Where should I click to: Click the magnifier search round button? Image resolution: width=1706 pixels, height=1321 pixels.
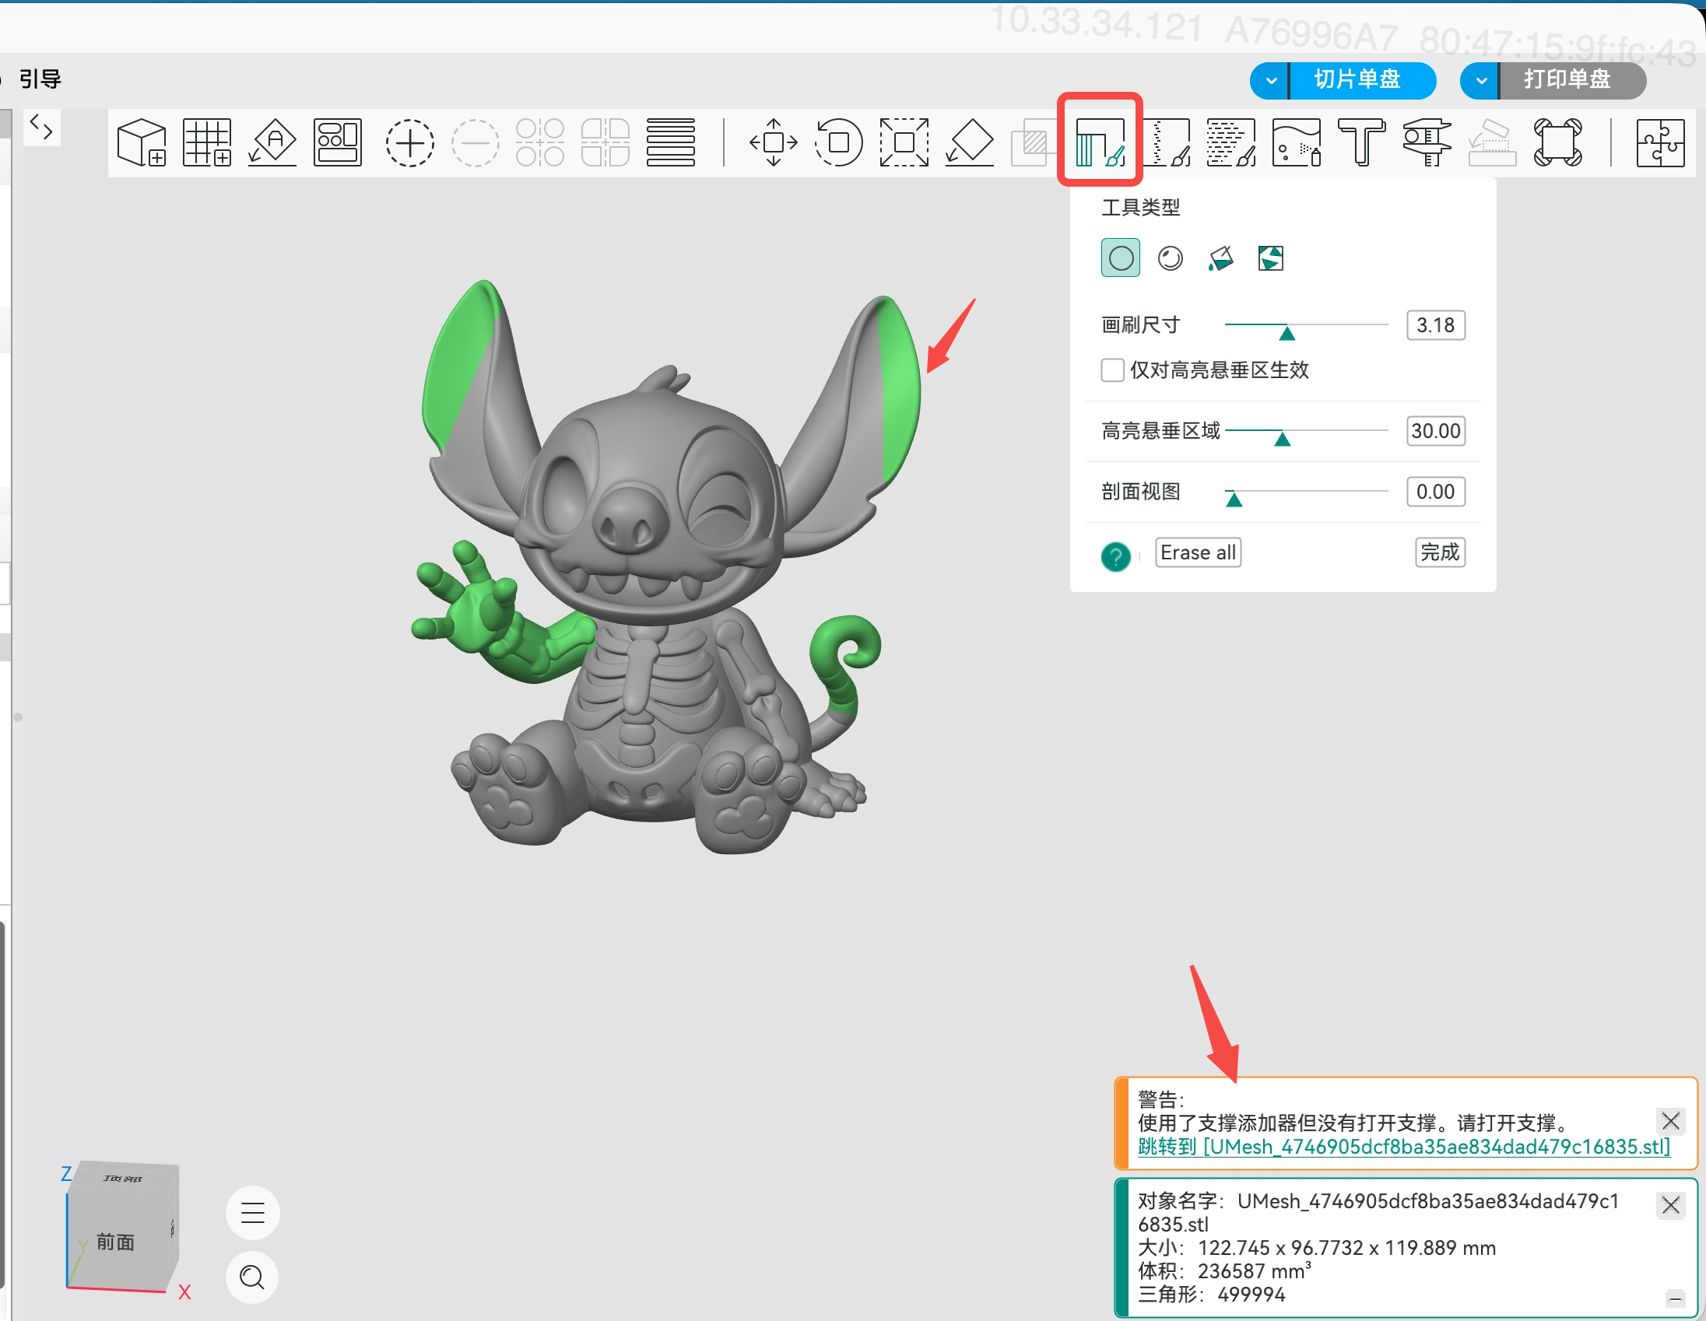click(252, 1277)
